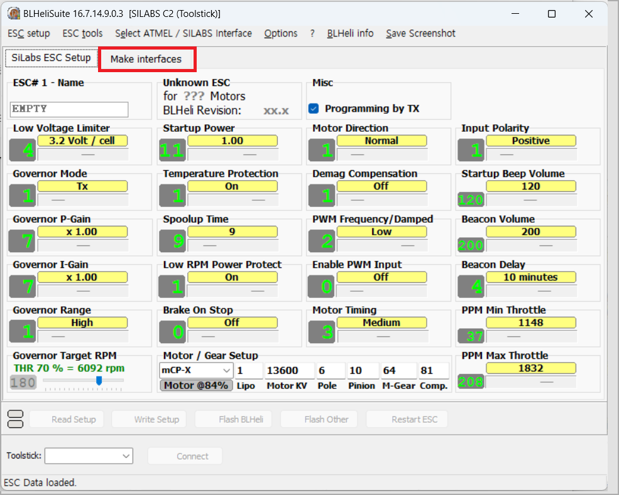Click the 3.2 Volt / cell value label
Screen dimensions: 619x495
coord(82,141)
